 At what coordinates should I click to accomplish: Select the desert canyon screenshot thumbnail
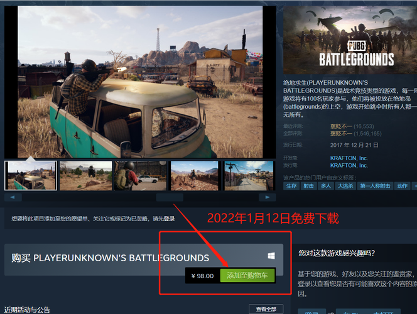pos(195,175)
